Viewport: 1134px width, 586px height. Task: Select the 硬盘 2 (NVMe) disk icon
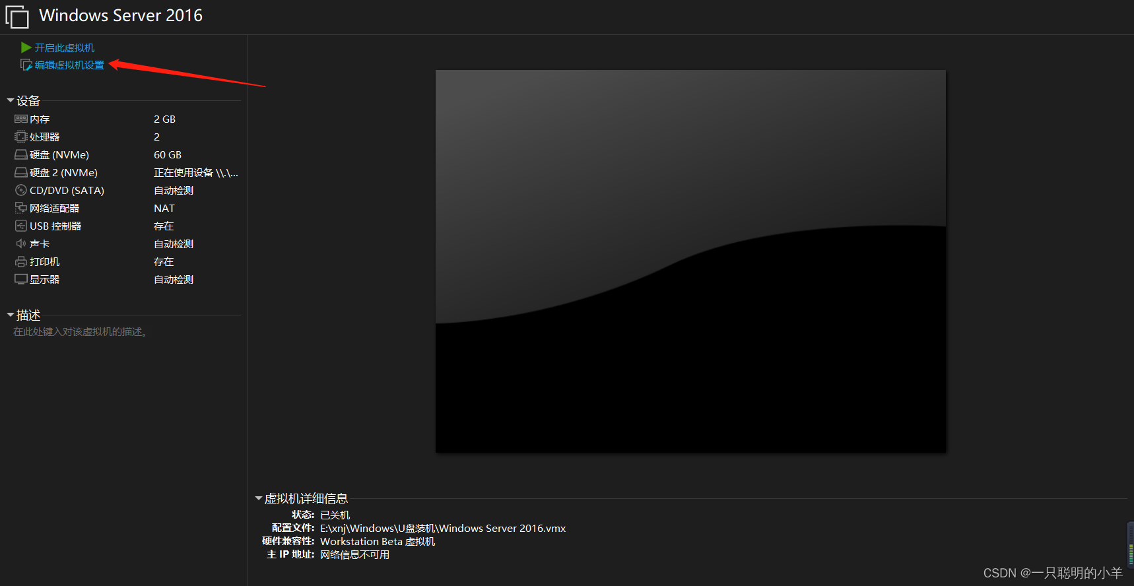coord(21,173)
